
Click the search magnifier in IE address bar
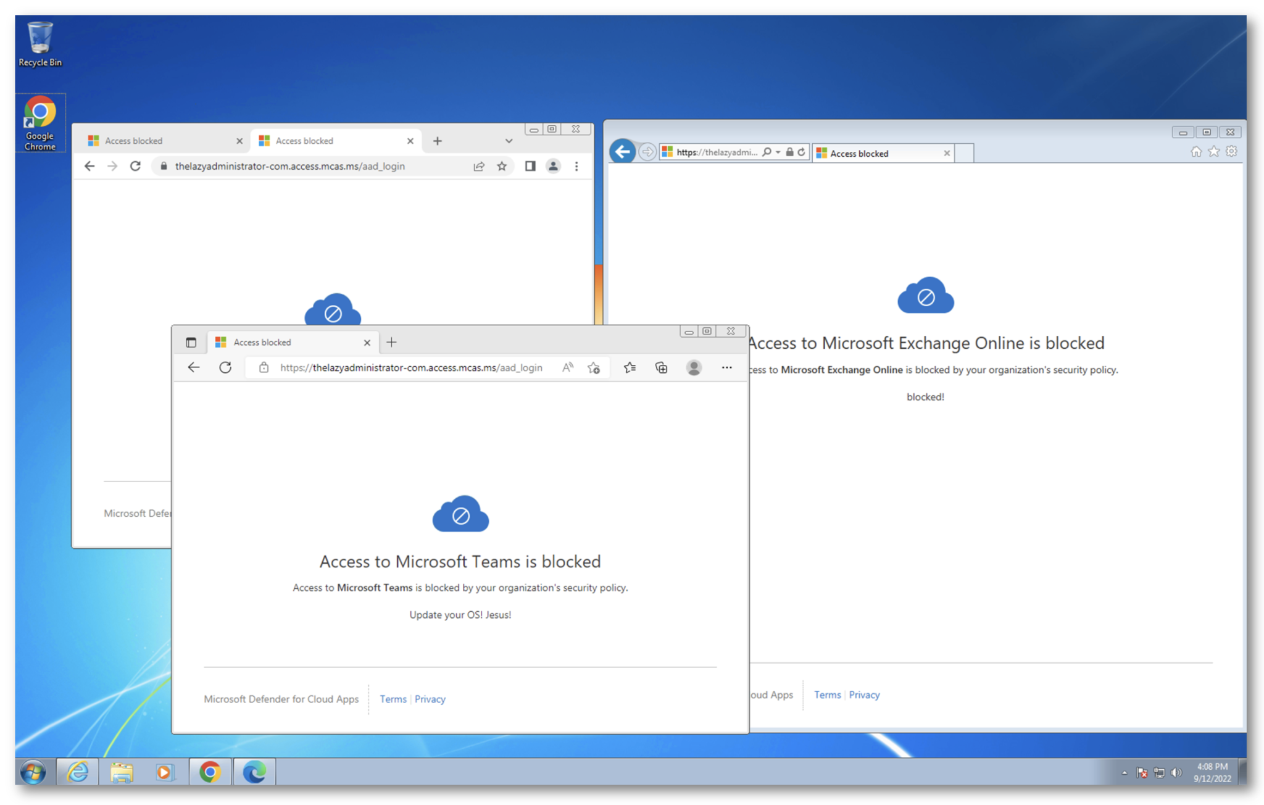[767, 152]
